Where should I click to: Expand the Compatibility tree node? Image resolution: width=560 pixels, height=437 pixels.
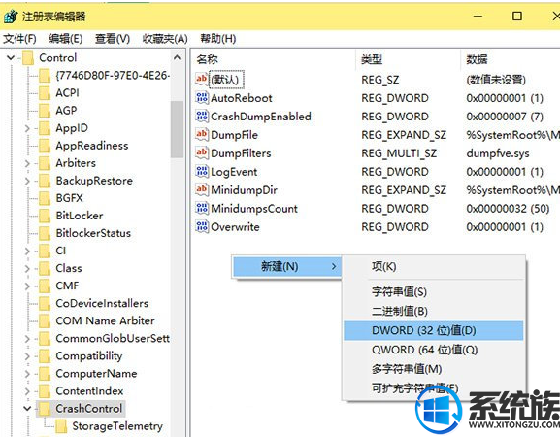click(27, 355)
